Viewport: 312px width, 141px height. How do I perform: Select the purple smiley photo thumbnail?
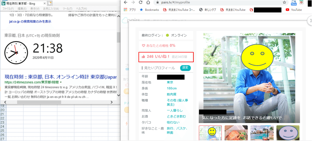click(x=288, y=132)
